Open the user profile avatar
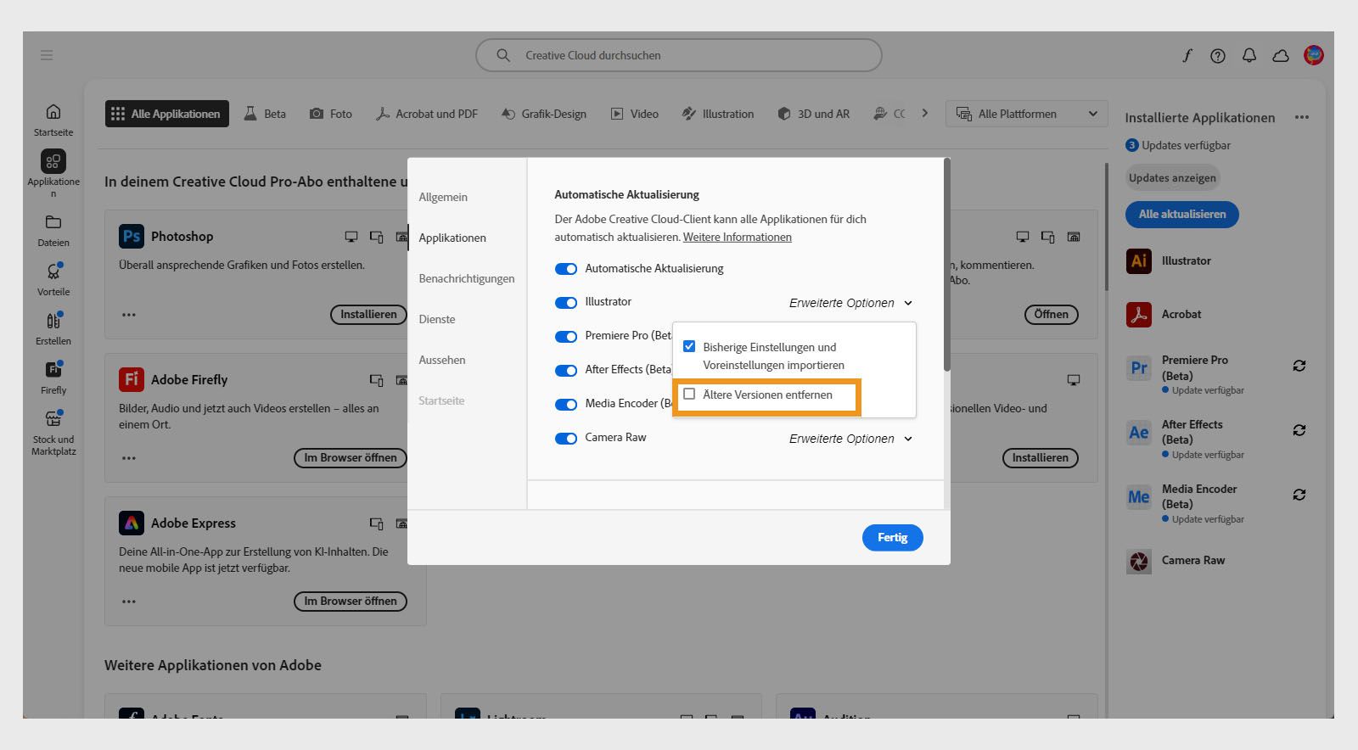The image size is (1358, 750). pos(1314,55)
